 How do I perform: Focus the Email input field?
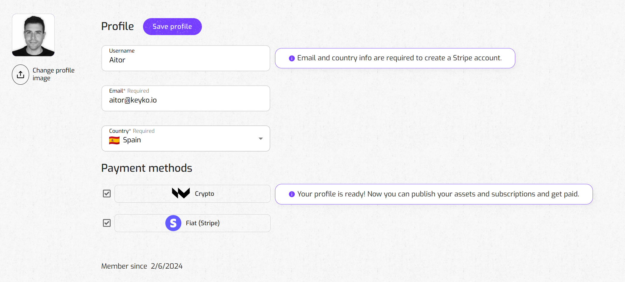point(186,100)
